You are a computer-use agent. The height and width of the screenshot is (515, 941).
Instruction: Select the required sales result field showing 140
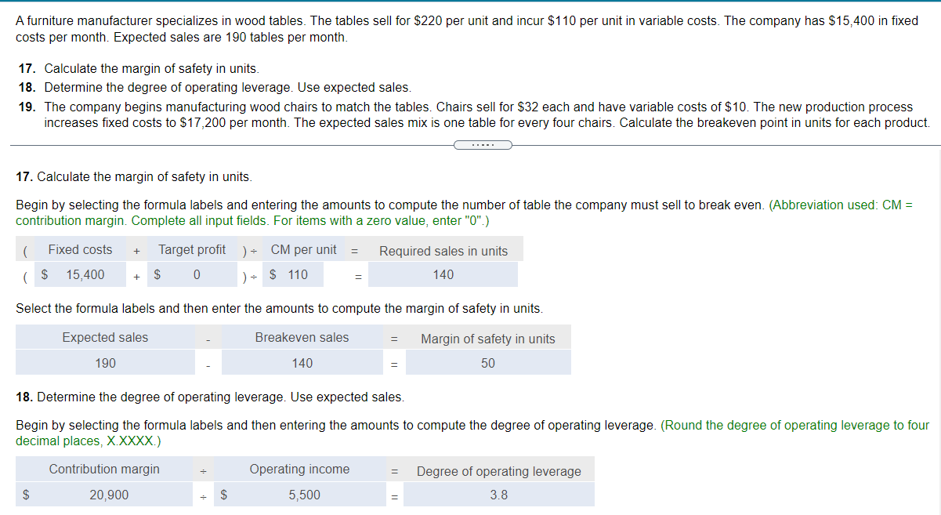(x=443, y=274)
